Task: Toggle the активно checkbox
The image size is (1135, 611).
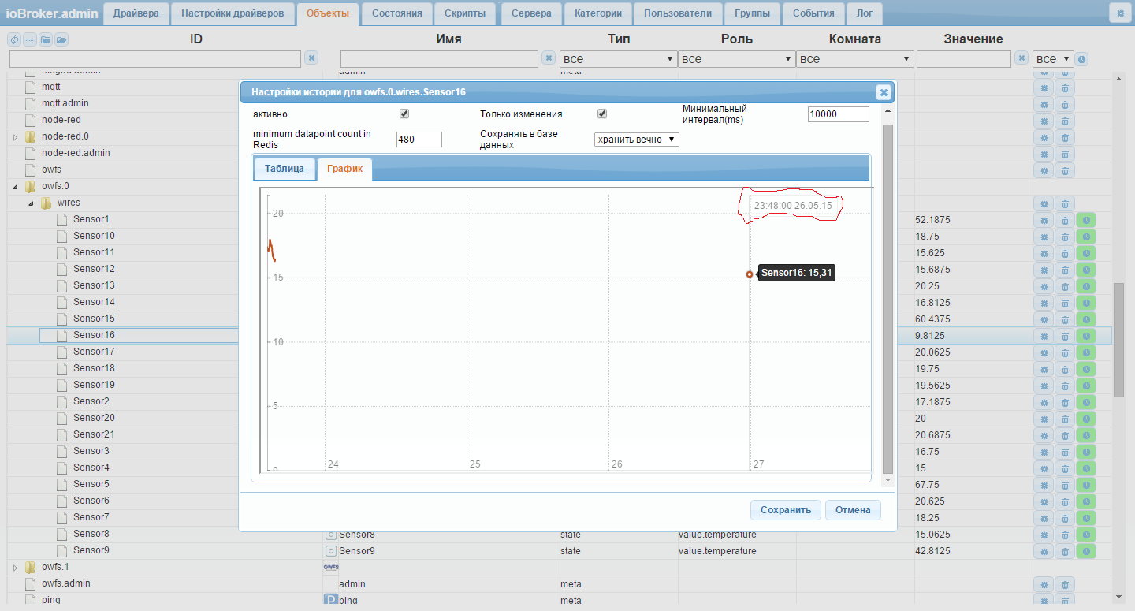Action: coord(404,114)
